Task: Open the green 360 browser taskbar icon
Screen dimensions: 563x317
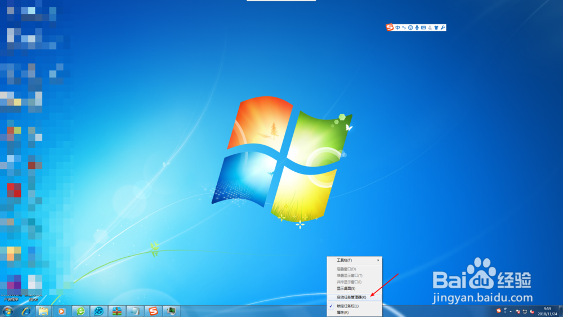Action: tap(81, 311)
